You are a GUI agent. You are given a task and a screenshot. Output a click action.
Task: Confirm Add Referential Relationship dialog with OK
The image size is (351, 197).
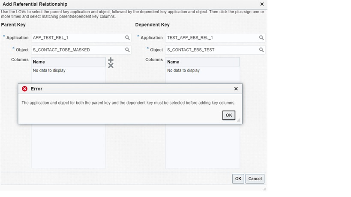[238, 179]
